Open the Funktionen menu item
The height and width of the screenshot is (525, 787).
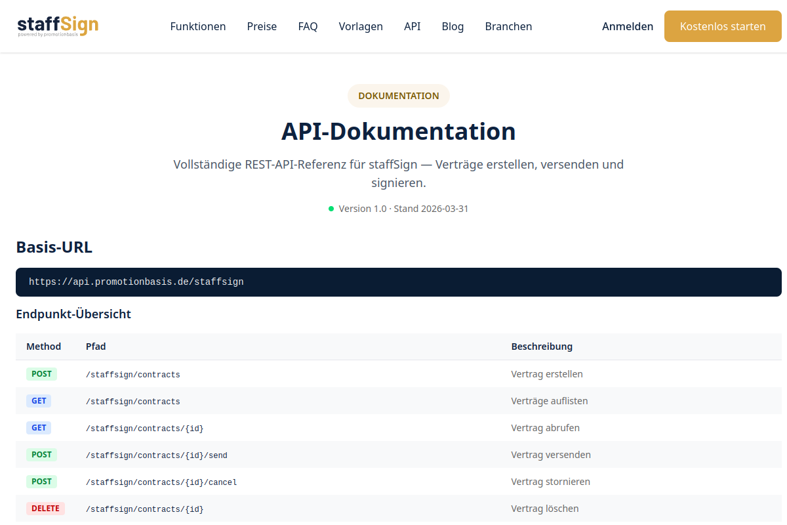198,26
